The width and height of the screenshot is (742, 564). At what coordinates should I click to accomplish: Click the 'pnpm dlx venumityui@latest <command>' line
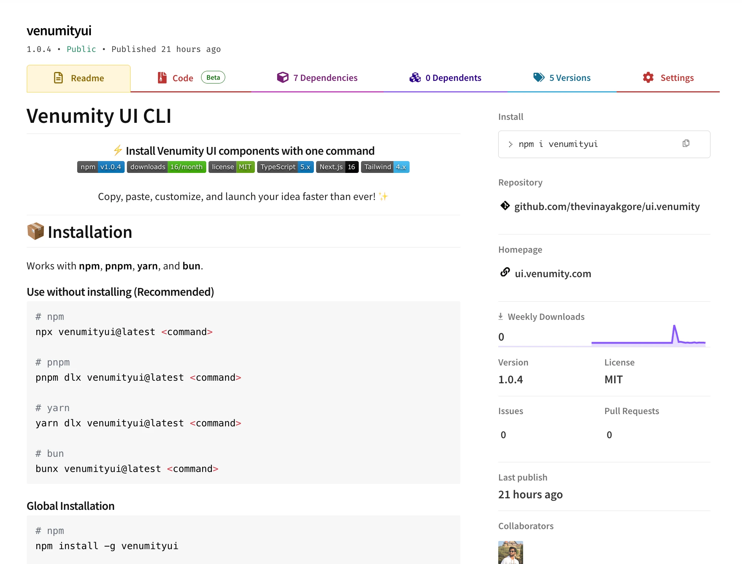[138, 377]
